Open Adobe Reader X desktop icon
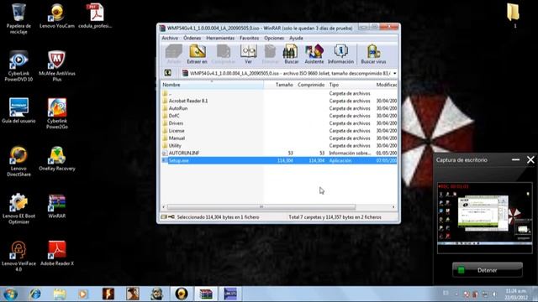Viewport: 538px width, 302px height. click(57, 253)
